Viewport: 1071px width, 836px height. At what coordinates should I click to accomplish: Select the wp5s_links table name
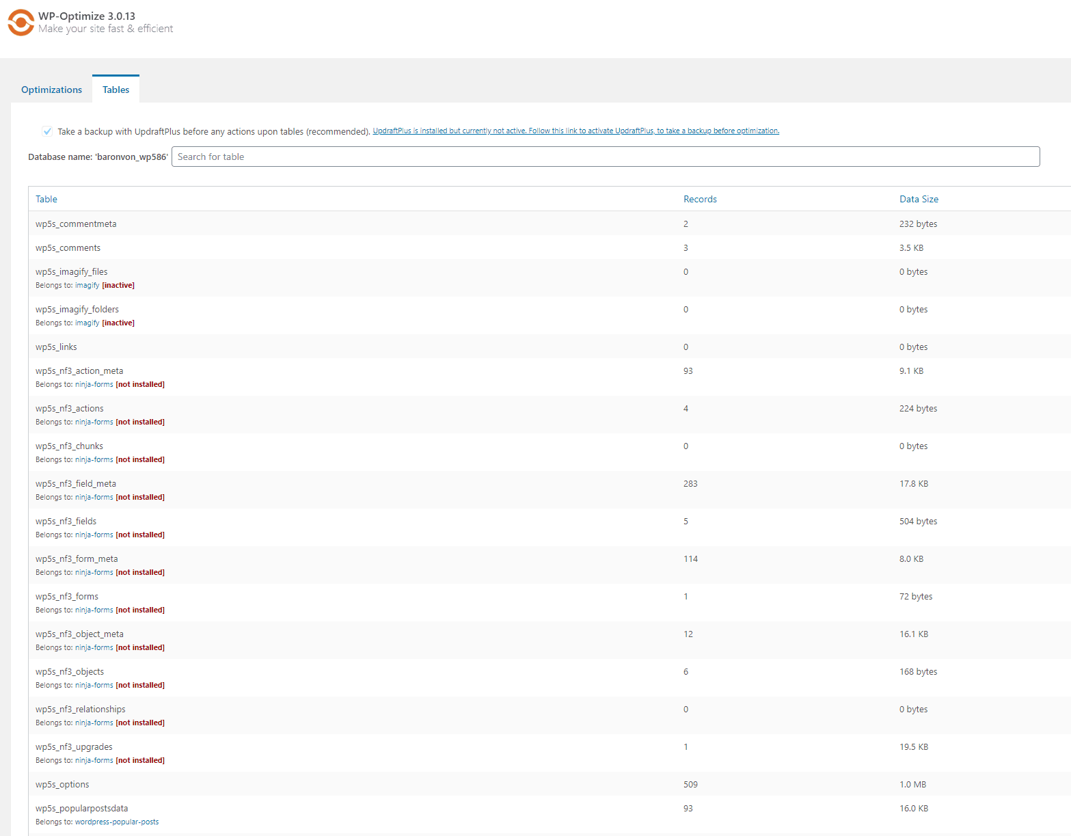[56, 347]
